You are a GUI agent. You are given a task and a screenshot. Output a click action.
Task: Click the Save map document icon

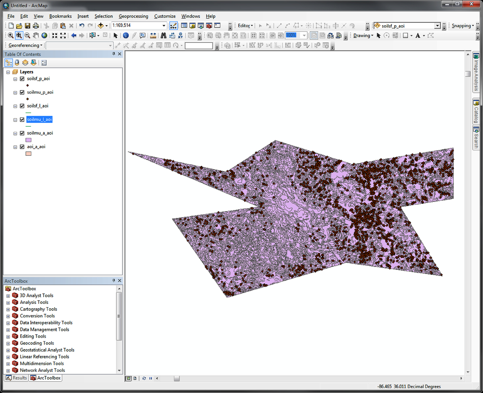(27, 26)
